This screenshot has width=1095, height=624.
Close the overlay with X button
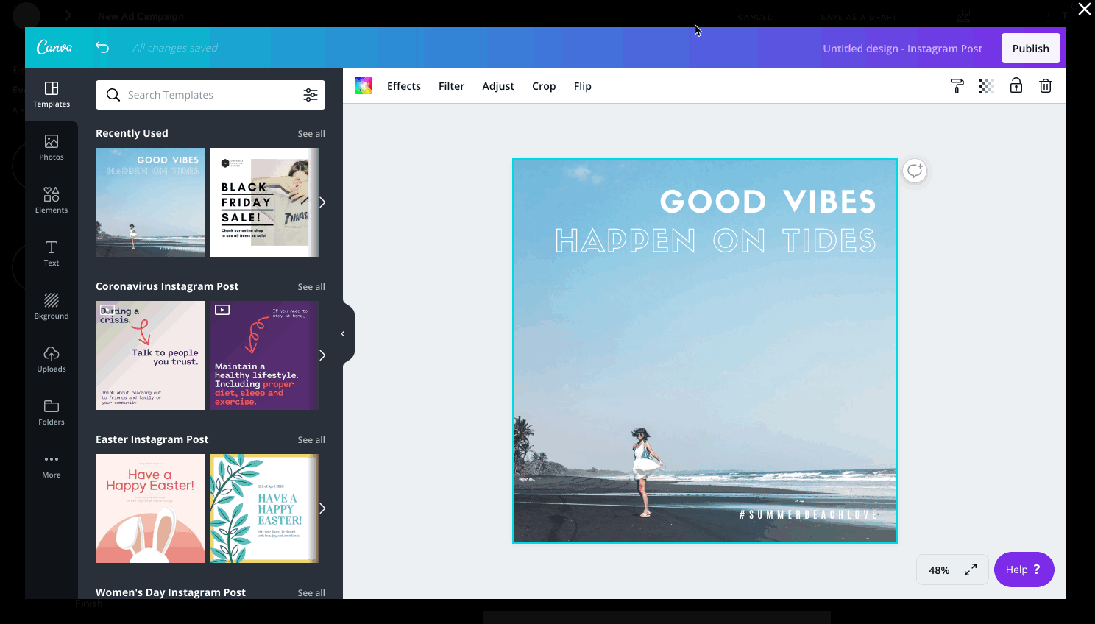[1085, 9]
